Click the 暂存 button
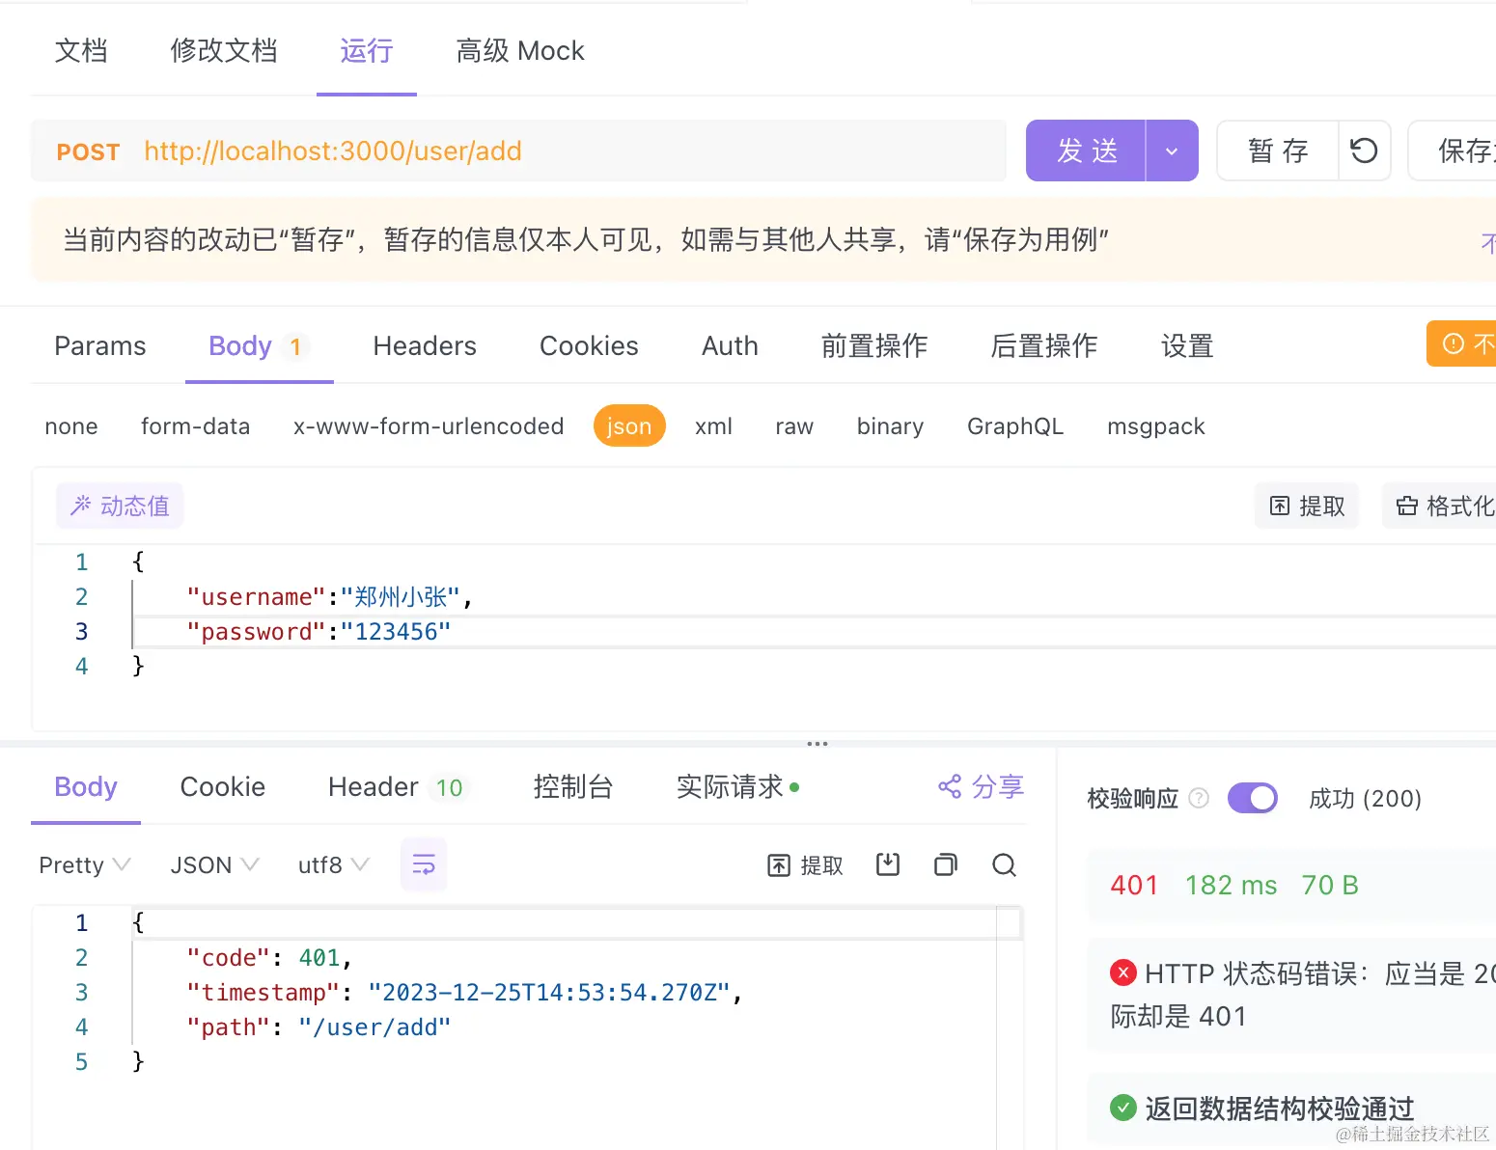Screen dimensions: 1496x1150 pos(1278,151)
